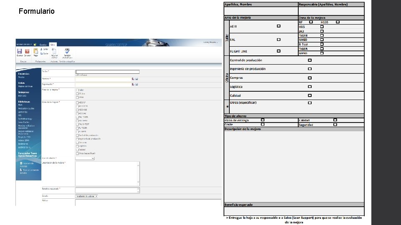
Task: Click the Nombre people picker field
Action: (103, 79)
